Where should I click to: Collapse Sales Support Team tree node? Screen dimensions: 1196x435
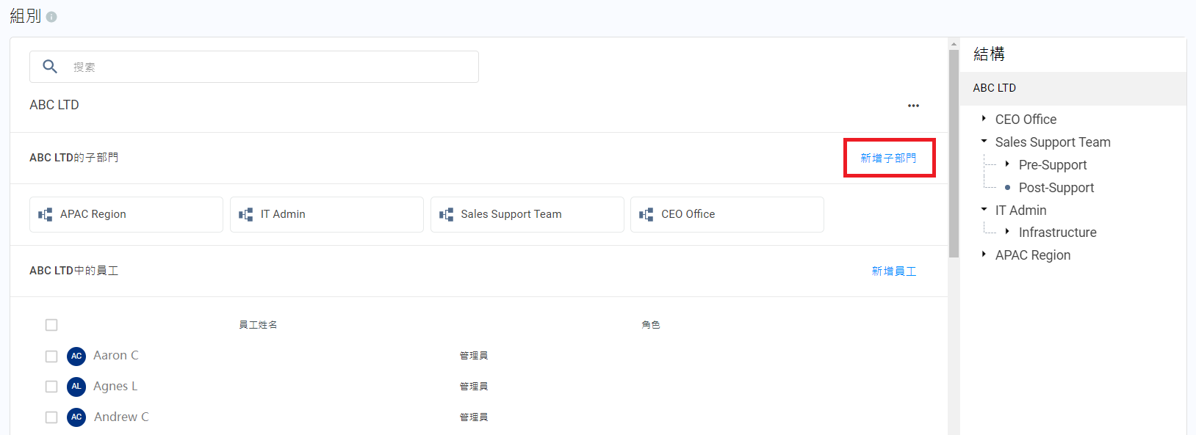point(984,142)
